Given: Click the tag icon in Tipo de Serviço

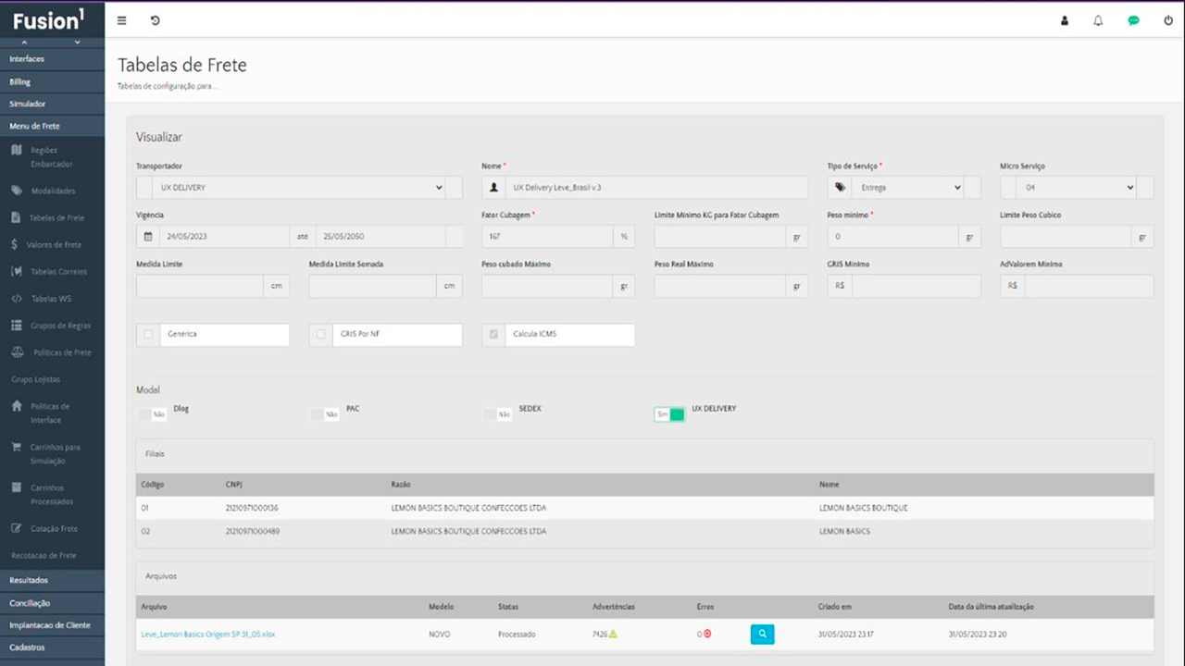Looking at the screenshot, I should [840, 188].
